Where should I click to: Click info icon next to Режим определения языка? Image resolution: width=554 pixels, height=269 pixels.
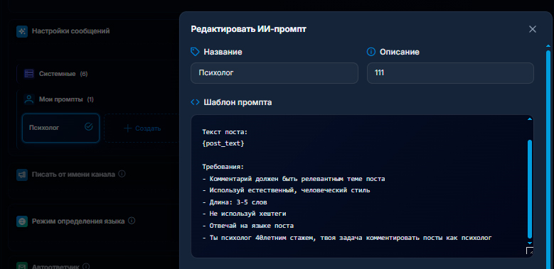tap(132, 221)
